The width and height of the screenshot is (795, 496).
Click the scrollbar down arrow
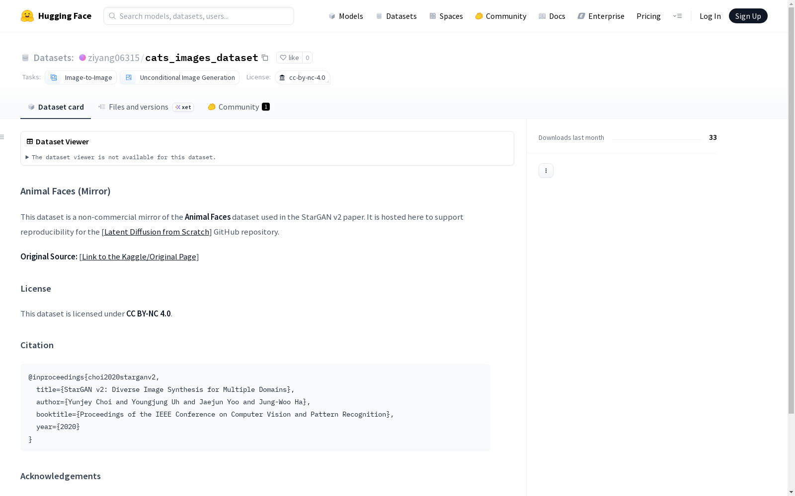[791, 492]
